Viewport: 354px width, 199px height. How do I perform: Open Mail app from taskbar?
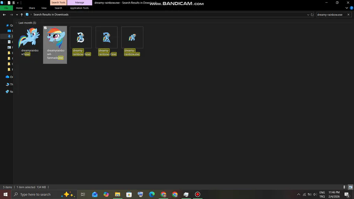tap(94, 194)
